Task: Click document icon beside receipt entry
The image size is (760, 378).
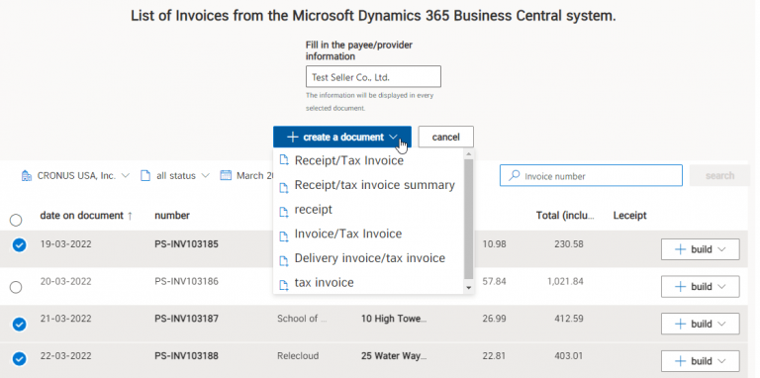Action: (x=284, y=212)
